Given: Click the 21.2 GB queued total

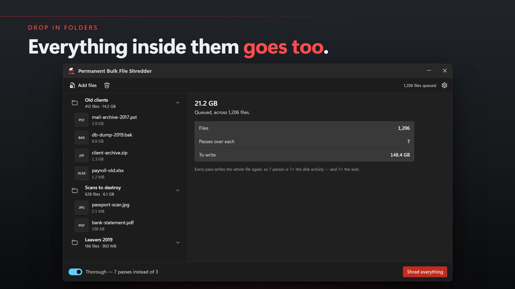Looking at the screenshot, I should [206, 103].
